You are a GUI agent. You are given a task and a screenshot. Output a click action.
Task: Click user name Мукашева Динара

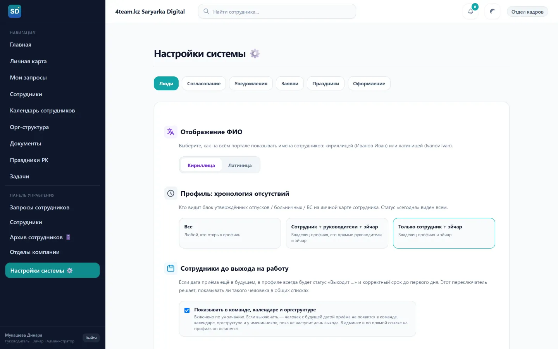[x=24, y=335]
